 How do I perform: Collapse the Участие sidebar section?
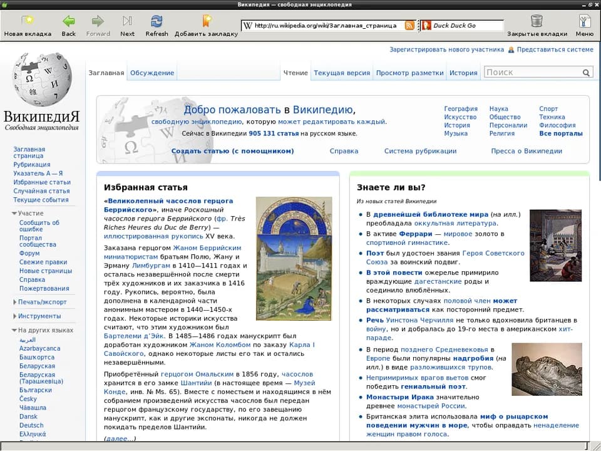tap(14, 213)
